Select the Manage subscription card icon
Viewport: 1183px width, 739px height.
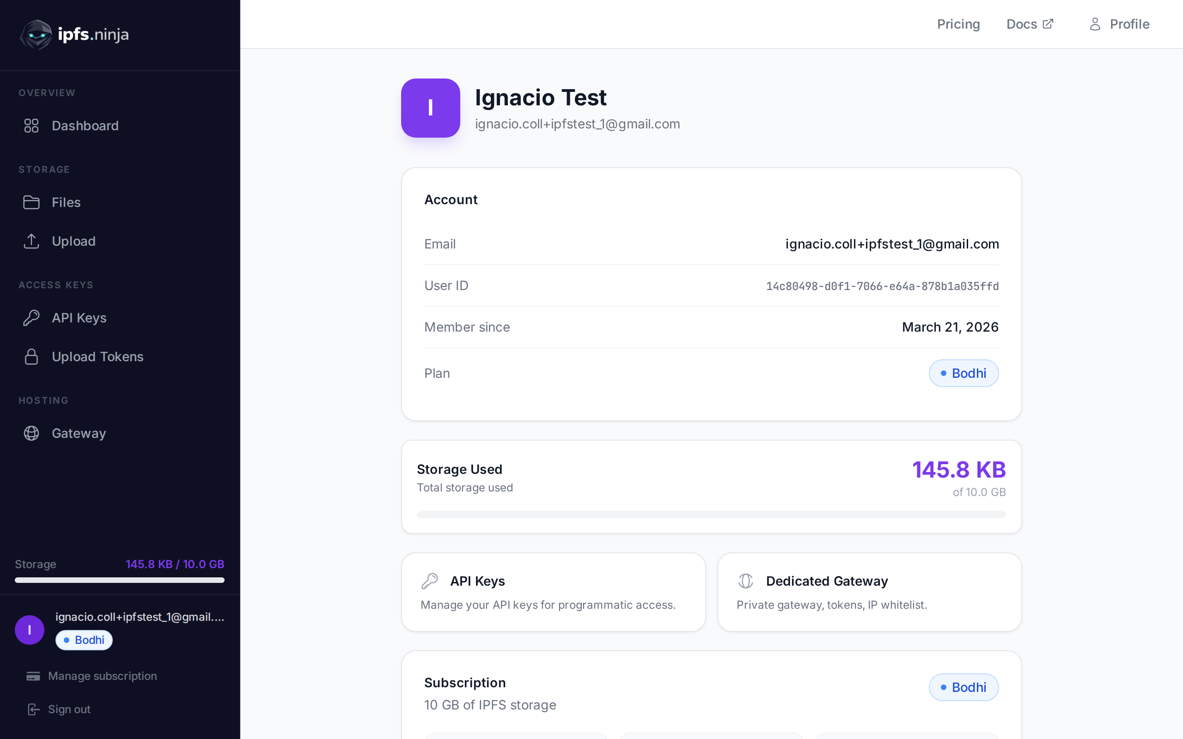pyautogui.click(x=33, y=676)
